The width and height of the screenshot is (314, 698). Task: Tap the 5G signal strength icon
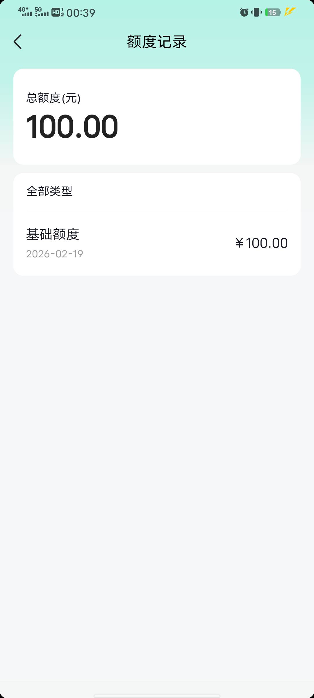click(x=42, y=12)
